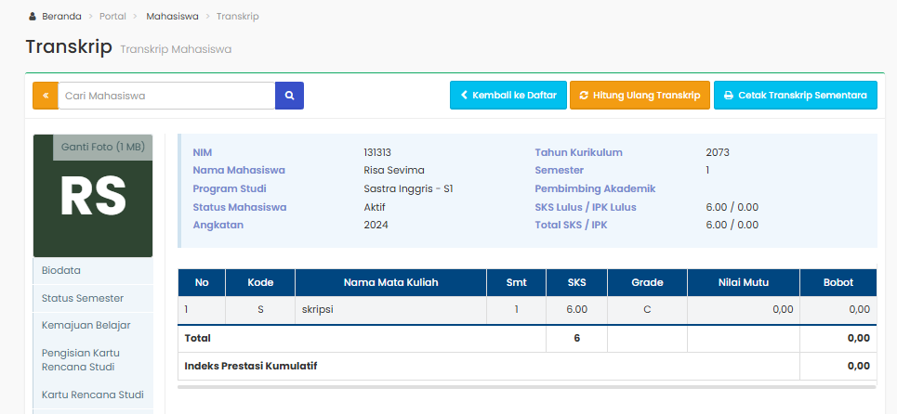Click the Kode column header
The image size is (897, 414).
coord(260,283)
